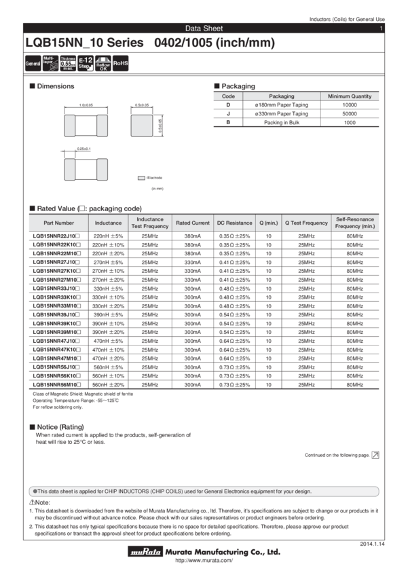Click the DC Resistance column header
The image size is (408, 577).
click(235, 223)
